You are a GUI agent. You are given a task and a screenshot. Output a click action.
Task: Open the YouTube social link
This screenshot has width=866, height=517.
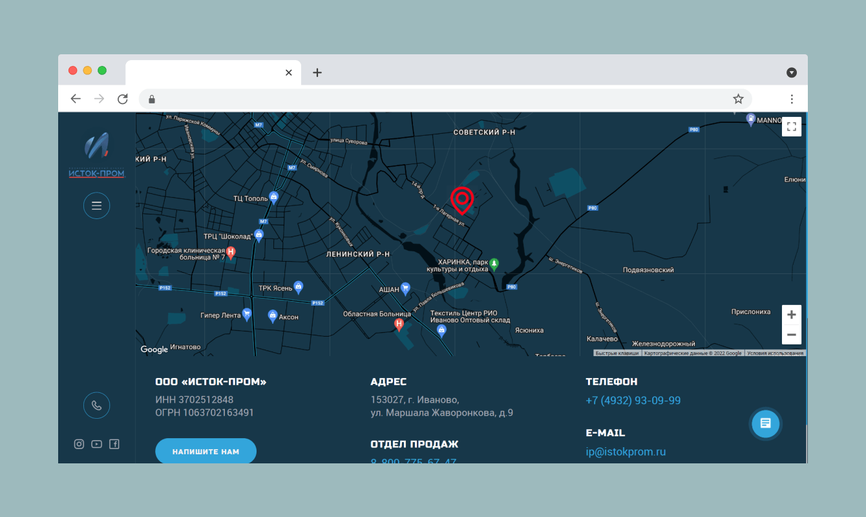[96, 444]
